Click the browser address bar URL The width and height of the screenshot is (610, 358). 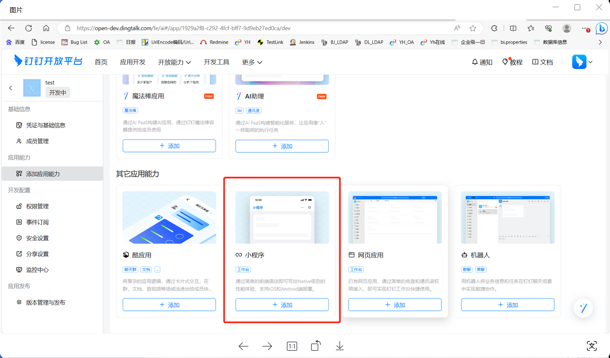tap(184, 28)
